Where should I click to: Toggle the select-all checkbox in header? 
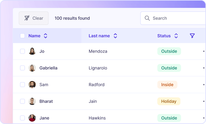(22, 36)
